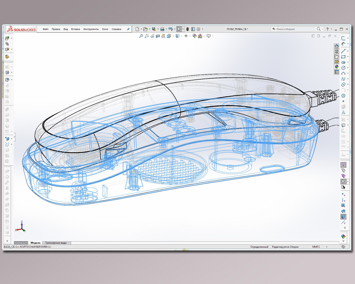Click the Undo arrow icon
Image resolution: width=355 pixels, height=284 pixels.
click(x=170, y=29)
